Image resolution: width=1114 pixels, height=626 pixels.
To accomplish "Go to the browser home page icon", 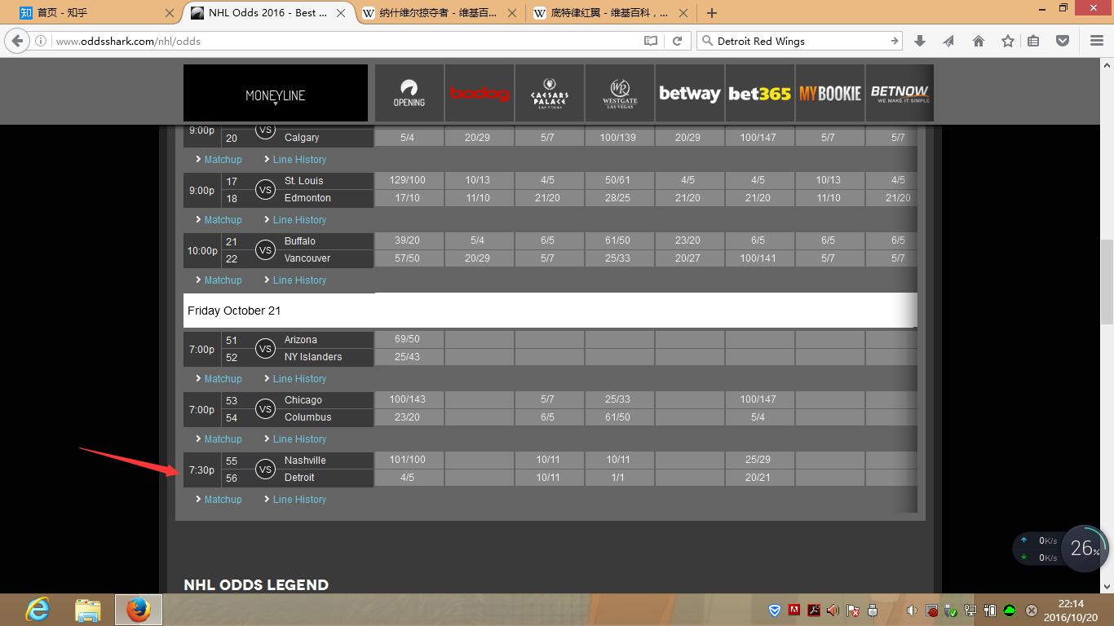I will tap(979, 41).
